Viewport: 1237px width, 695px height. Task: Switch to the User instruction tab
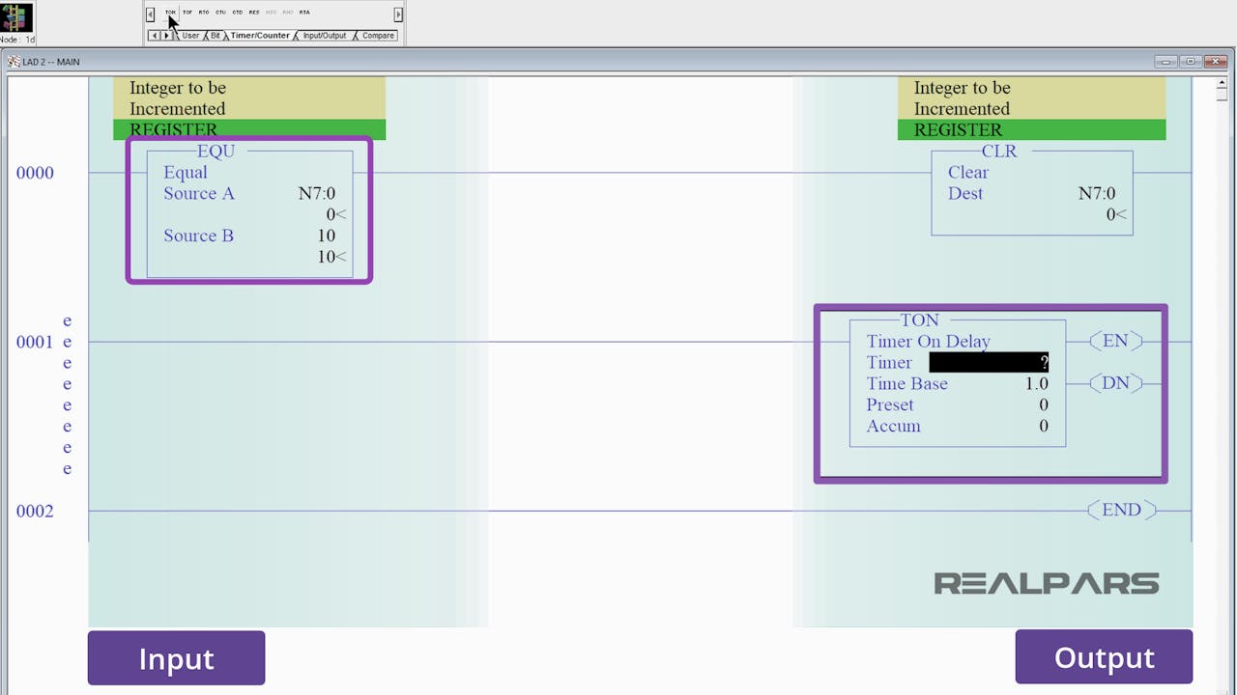click(x=190, y=36)
